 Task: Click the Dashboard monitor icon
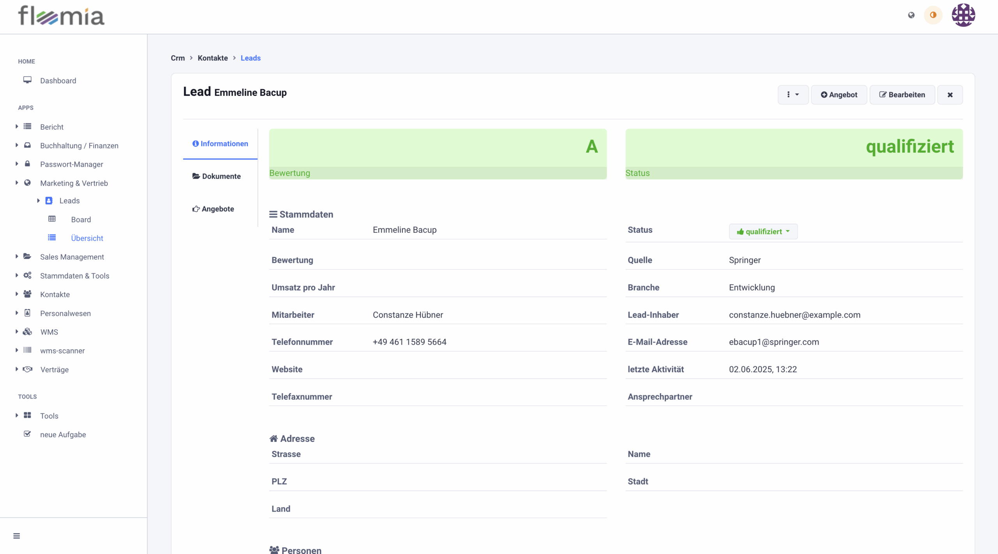tap(27, 80)
